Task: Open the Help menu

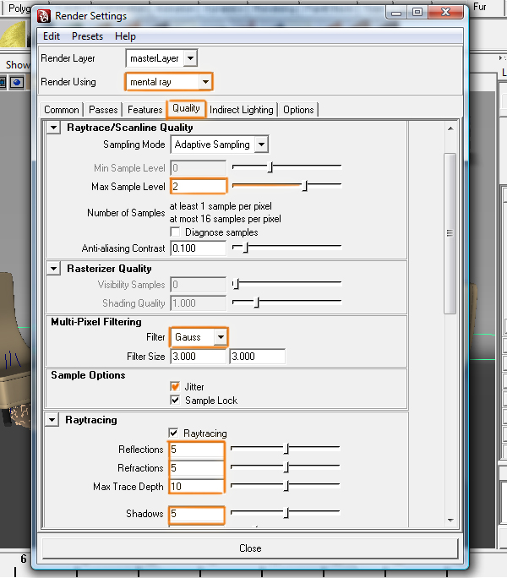Action: click(x=125, y=36)
